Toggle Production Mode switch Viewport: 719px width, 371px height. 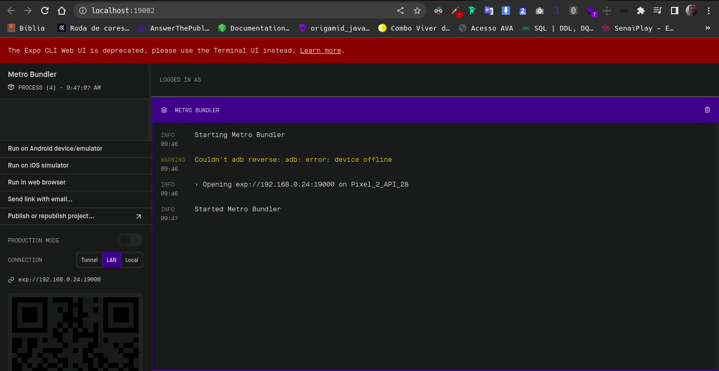130,240
